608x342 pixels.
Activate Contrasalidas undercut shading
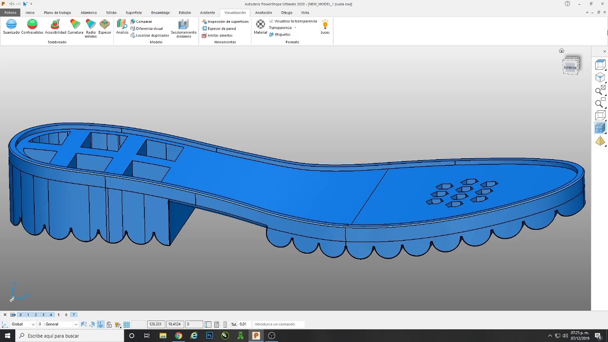32,27
